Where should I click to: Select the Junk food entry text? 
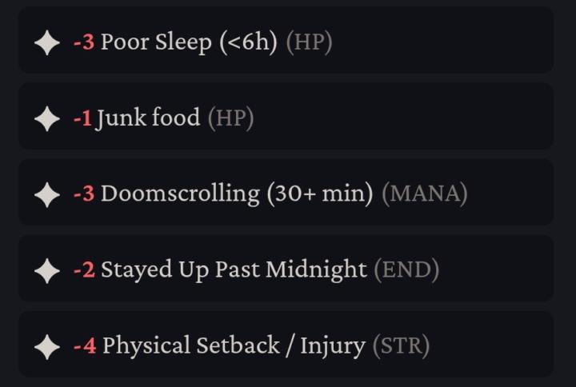[148, 118]
